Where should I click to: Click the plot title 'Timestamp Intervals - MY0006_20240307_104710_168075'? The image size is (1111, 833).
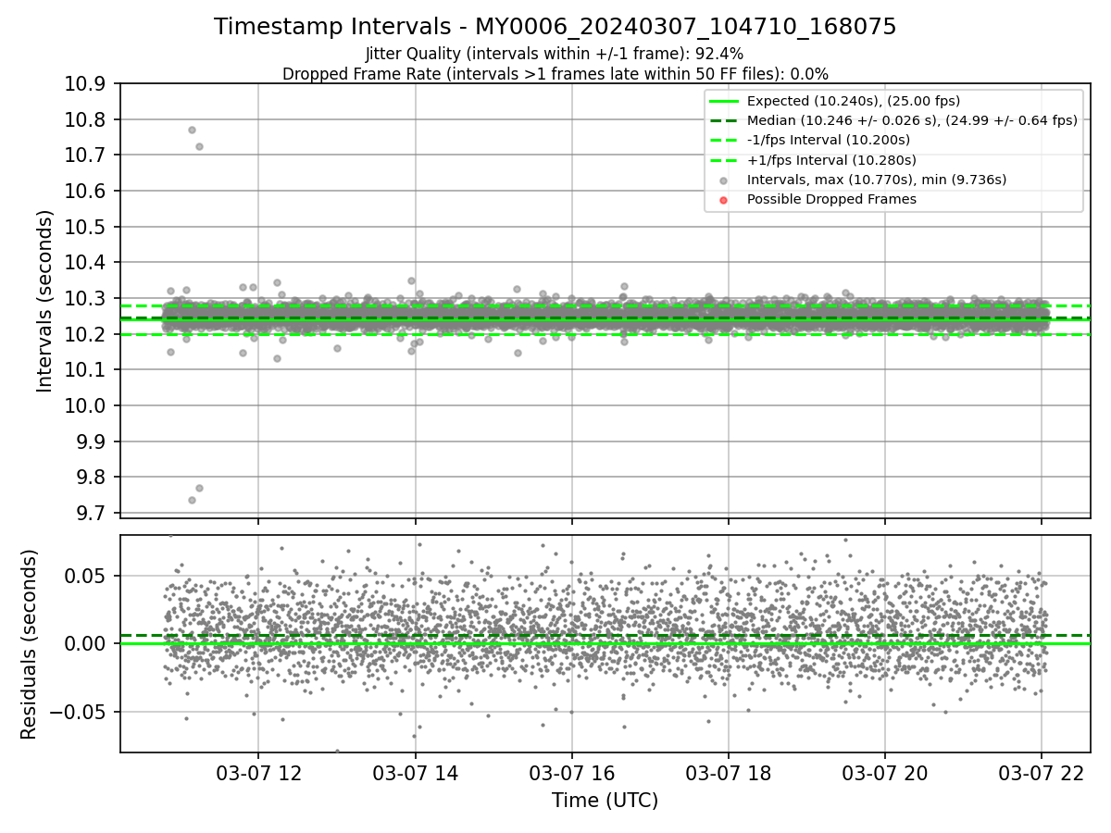pos(555,27)
